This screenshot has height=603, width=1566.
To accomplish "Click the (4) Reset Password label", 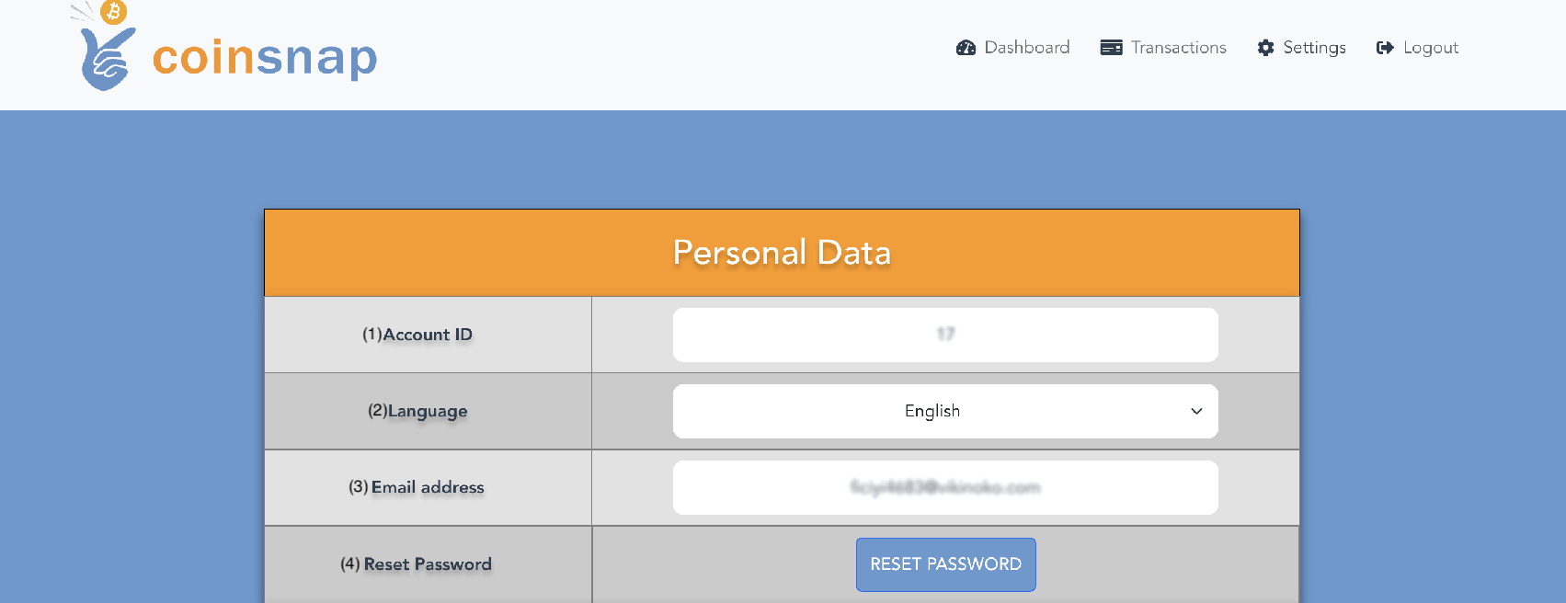I will coord(417,564).
